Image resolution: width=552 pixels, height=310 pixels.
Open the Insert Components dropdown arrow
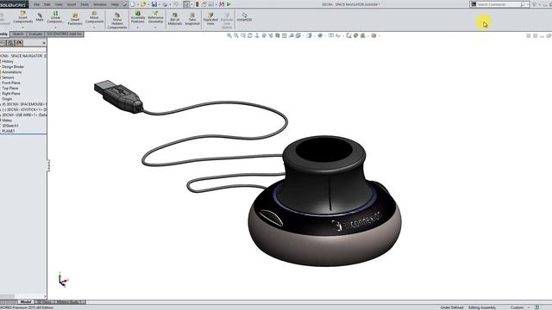click(23, 27)
